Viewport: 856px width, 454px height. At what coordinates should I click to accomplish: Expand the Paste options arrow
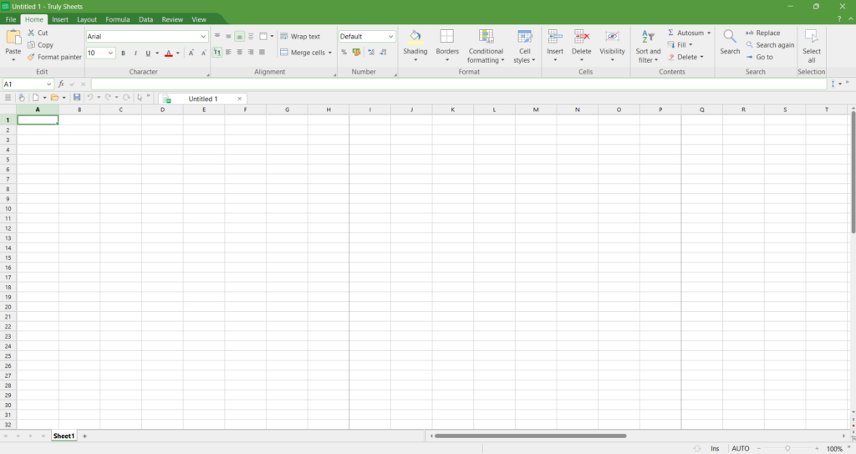13,59
